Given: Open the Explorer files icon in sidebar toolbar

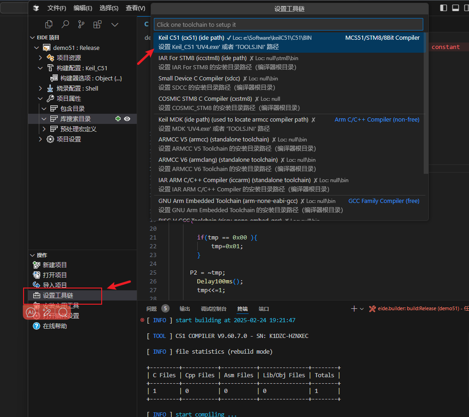Looking at the screenshot, I should tap(49, 25).
